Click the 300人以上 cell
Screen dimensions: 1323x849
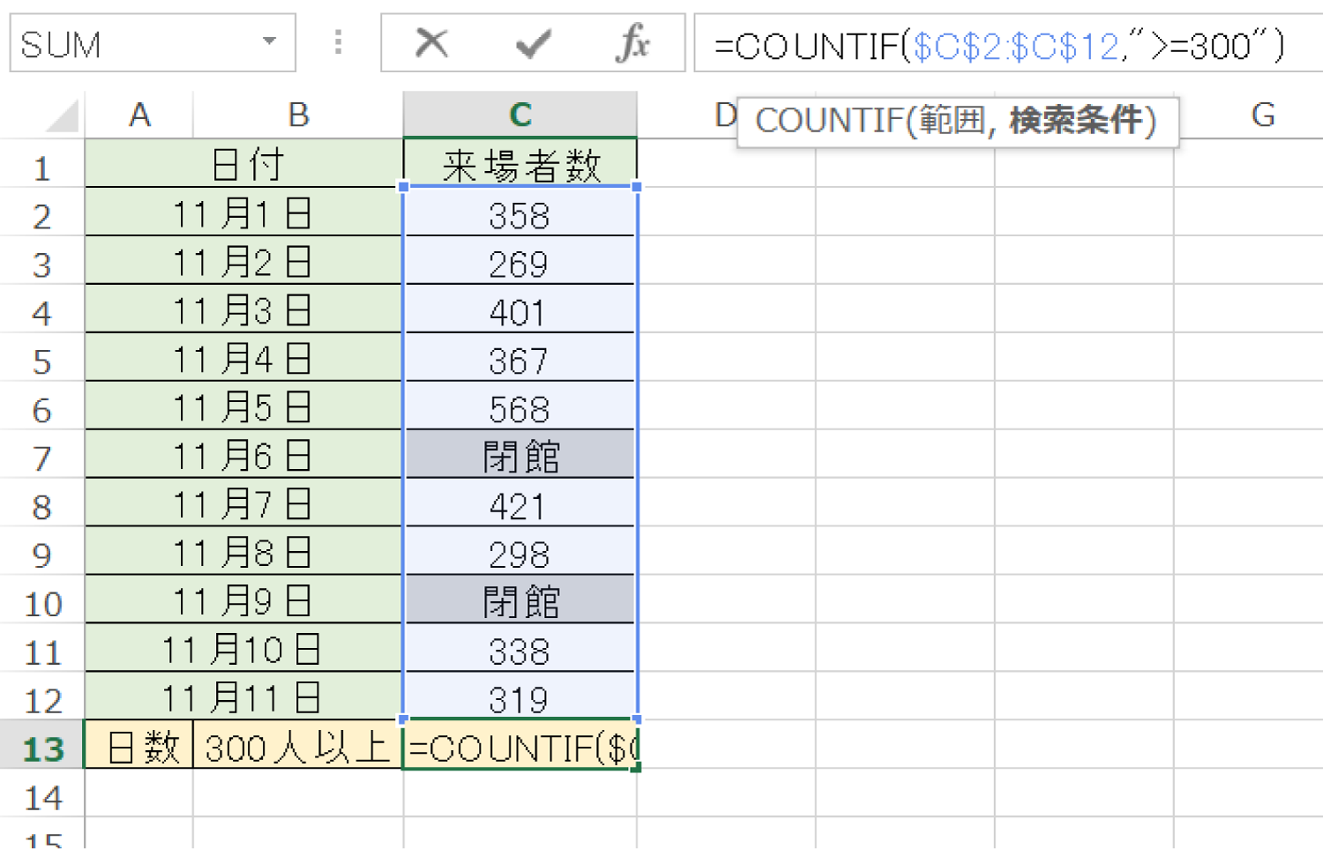[x=298, y=746]
